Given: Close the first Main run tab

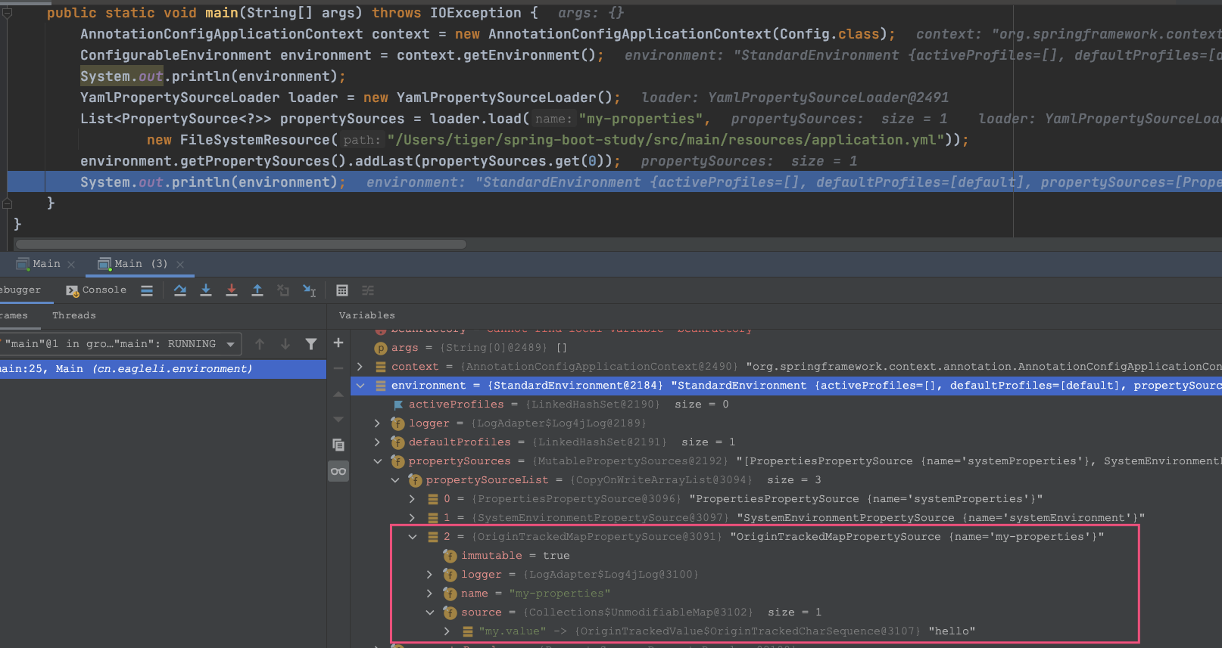Looking at the screenshot, I should tap(71, 265).
